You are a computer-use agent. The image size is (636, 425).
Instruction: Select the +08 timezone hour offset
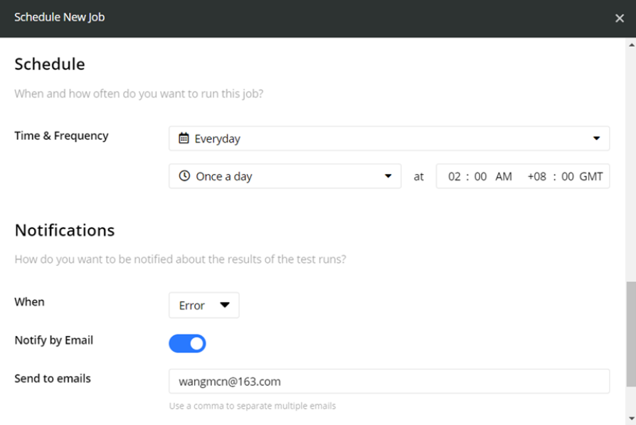(536, 177)
